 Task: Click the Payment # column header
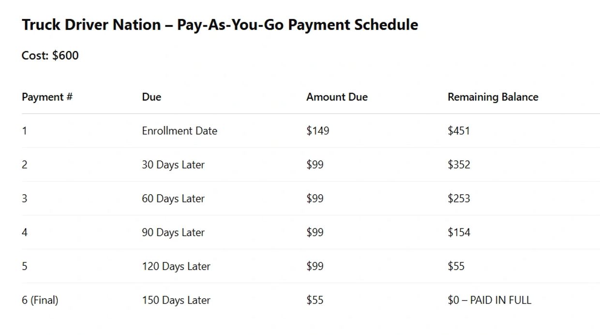[47, 97]
